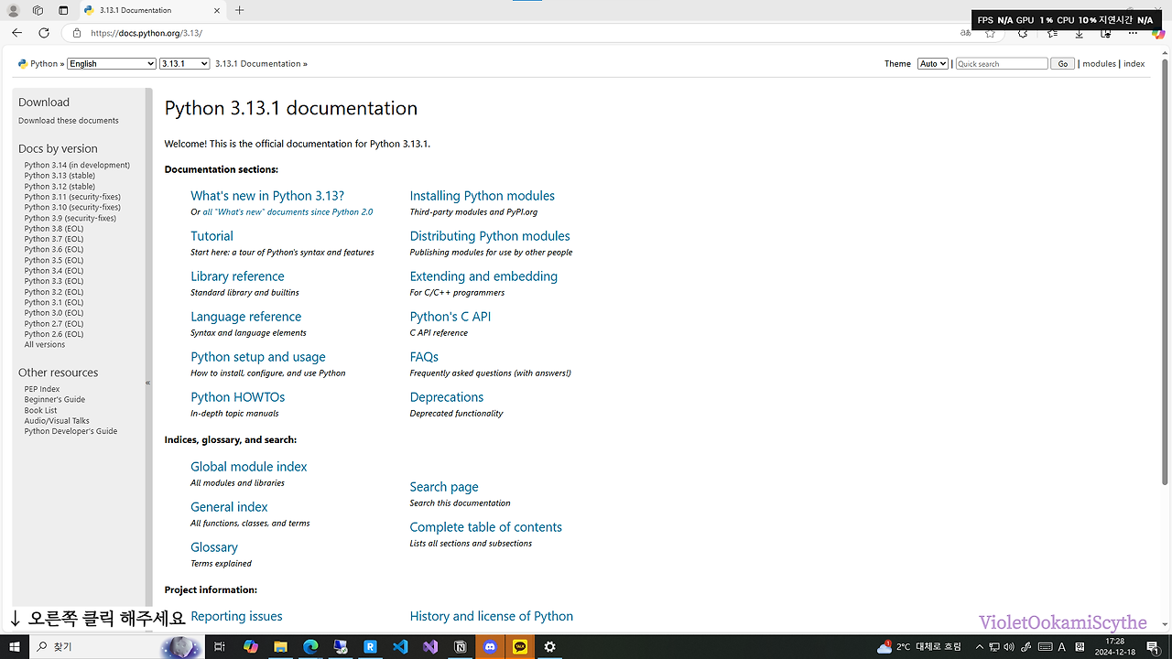The width and height of the screenshot is (1172, 659).
Task: Open the browser Settings and more ellipsis menu
Action: pyautogui.click(x=1133, y=33)
